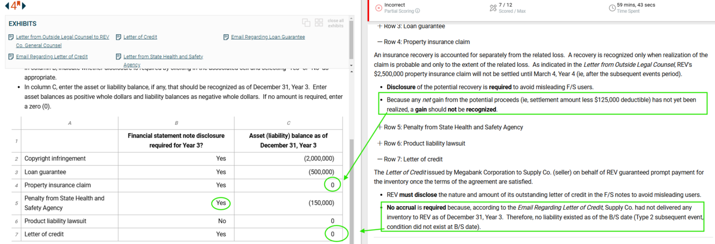Click document icon beside Email Regarding Loan Guarantee

[226, 37]
